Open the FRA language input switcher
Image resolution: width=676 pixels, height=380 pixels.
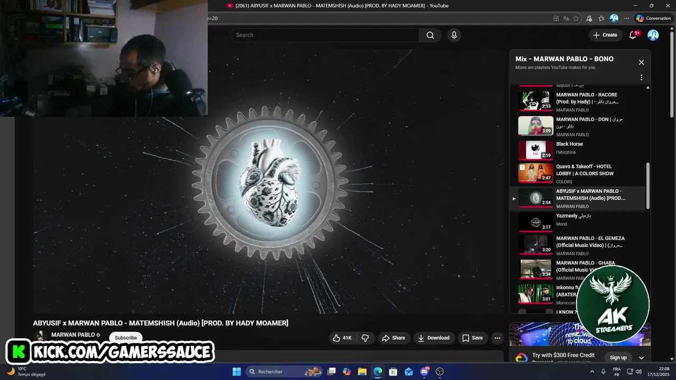click(616, 372)
